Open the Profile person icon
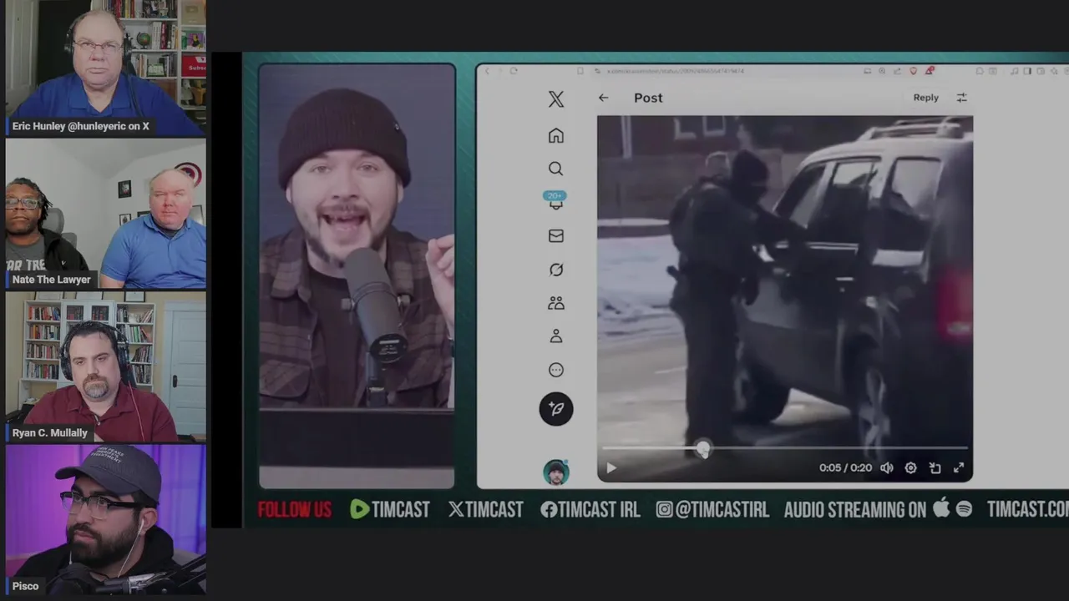Image resolution: width=1069 pixels, height=601 pixels. tap(556, 336)
